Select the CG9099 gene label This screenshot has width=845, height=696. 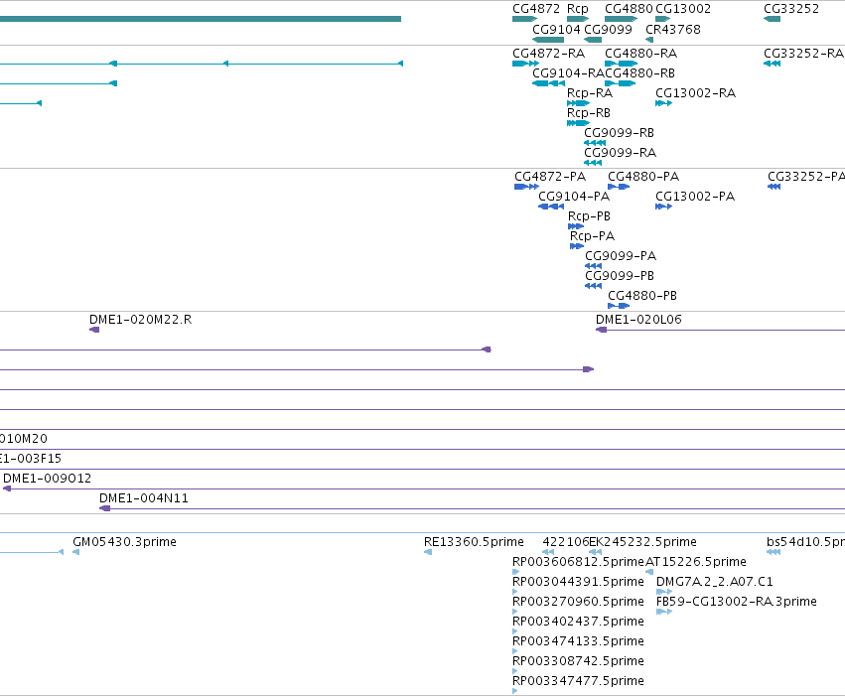point(608,29)
